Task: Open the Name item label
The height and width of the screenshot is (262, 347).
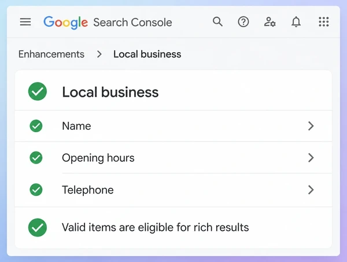Action: 76,126
